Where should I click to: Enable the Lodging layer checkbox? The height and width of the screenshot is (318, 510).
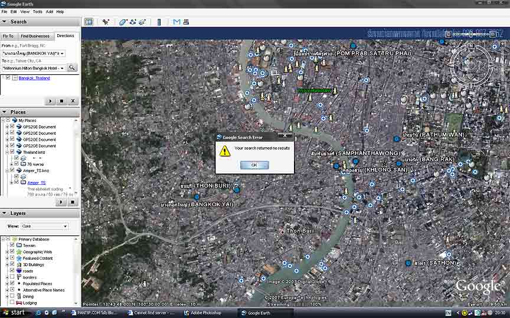pyautogui.click(x=12, y=303)
